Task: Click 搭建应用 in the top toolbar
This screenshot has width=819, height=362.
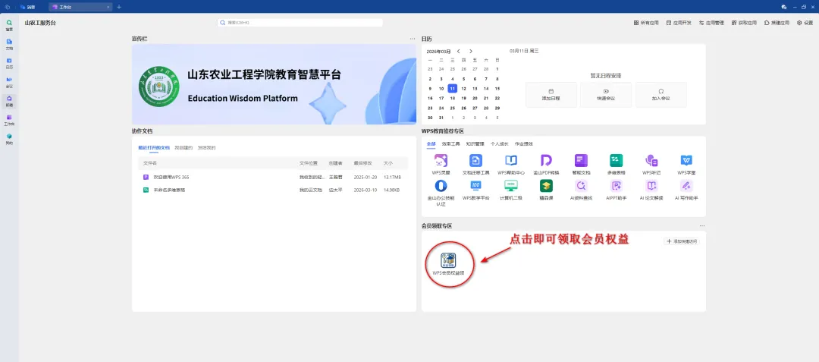Action: 777,23
